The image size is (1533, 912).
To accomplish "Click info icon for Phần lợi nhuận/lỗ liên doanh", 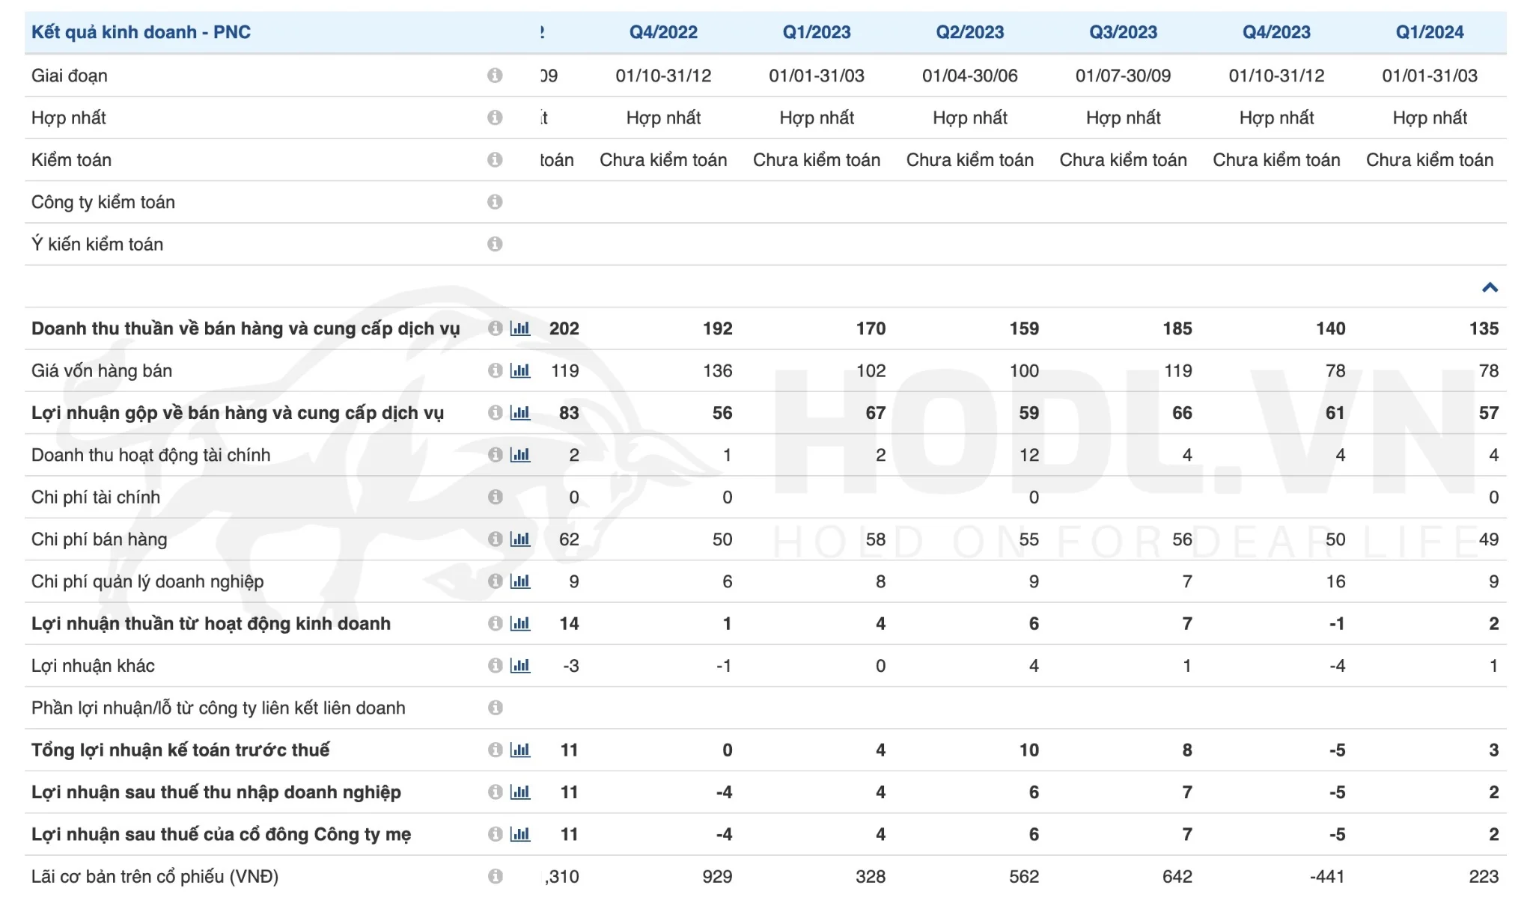I will click(495, 708).
